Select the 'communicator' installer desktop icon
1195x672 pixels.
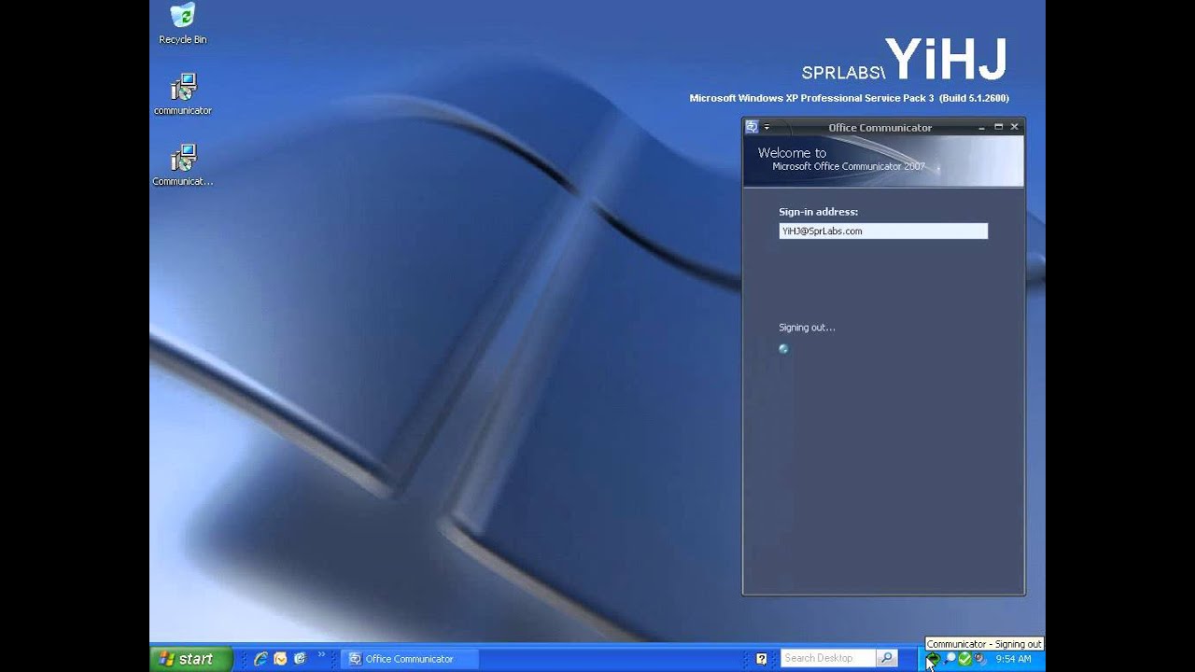tap(183, 94)
